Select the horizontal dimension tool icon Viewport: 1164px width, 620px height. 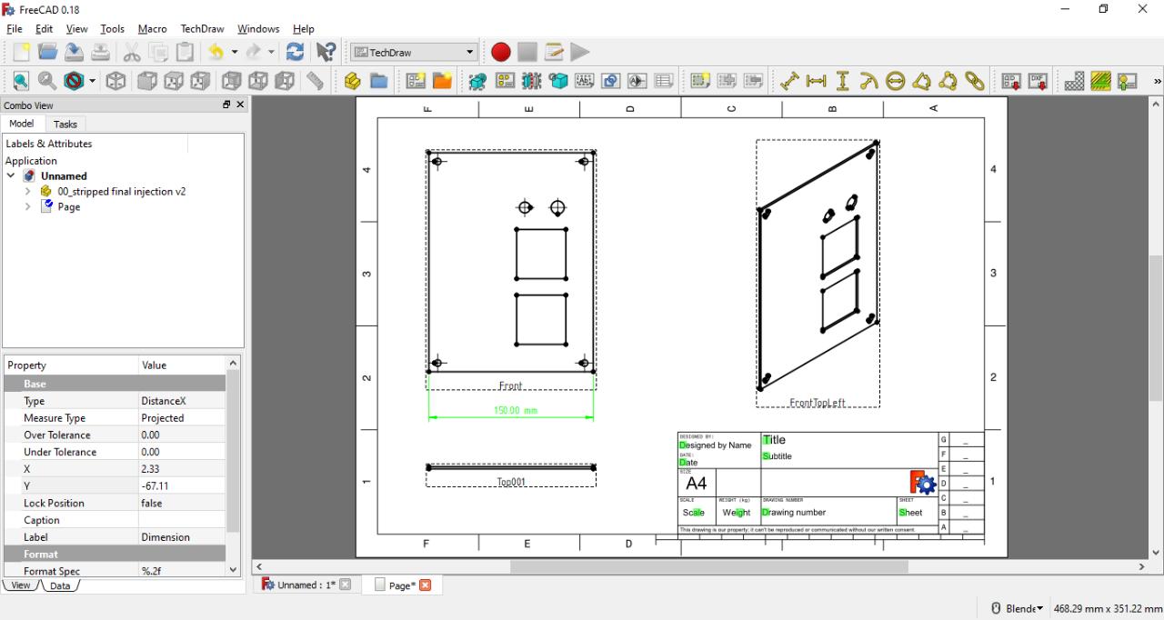click(x=817, y=81)
